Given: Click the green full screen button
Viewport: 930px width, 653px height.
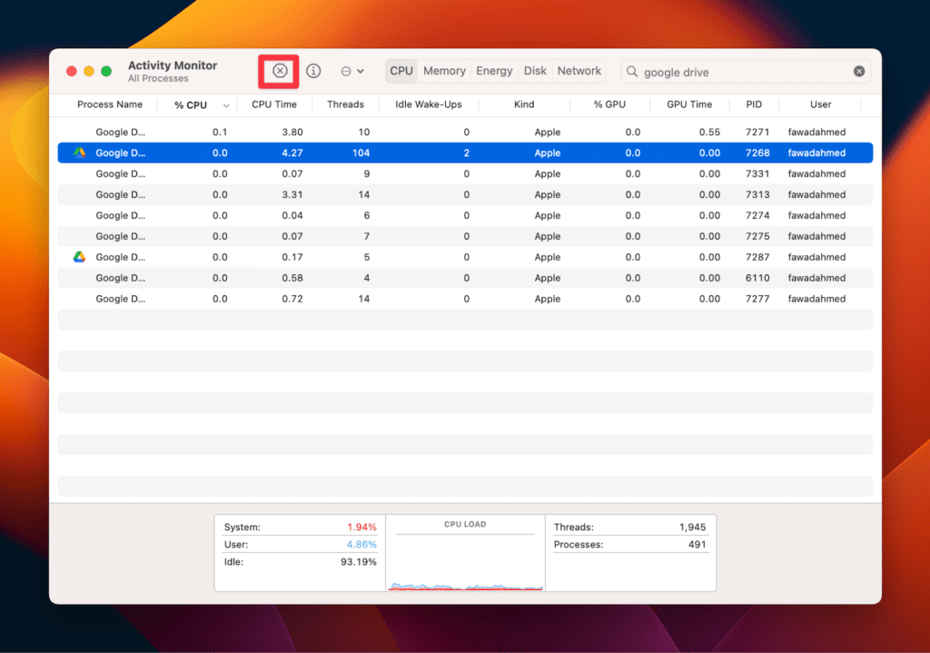Looking at the screenshot, I should (x=106, y=71).
